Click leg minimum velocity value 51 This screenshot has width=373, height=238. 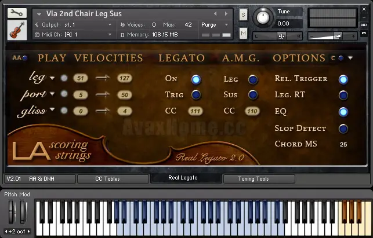(81, 78)
